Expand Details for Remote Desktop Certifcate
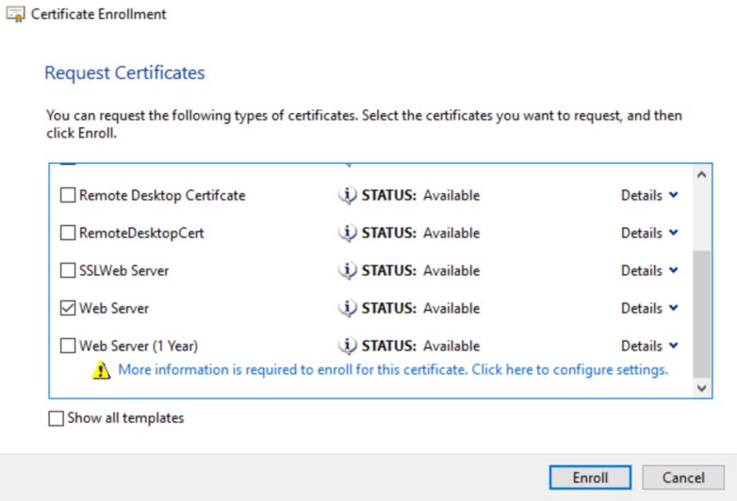Image resolution: width=737 pixels, height=501 pixels. 649,195
